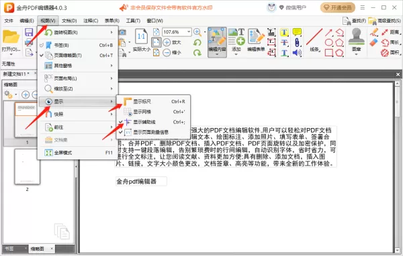Open the 注释(C) comments menu

[91, 21]
